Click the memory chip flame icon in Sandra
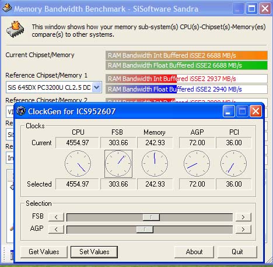This screenshot has height=267, width=273. click(x=15, y=29)
